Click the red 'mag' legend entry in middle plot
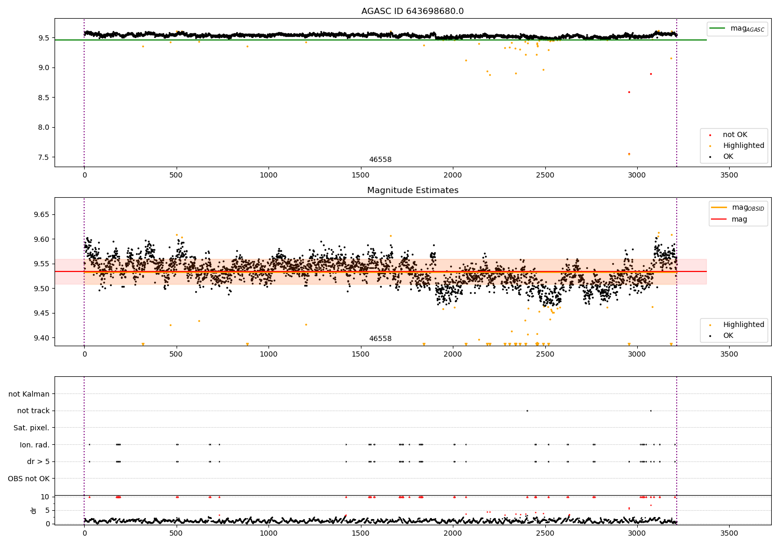The height and width of the screenshot is (545, 779). click(x=730, y=220)
